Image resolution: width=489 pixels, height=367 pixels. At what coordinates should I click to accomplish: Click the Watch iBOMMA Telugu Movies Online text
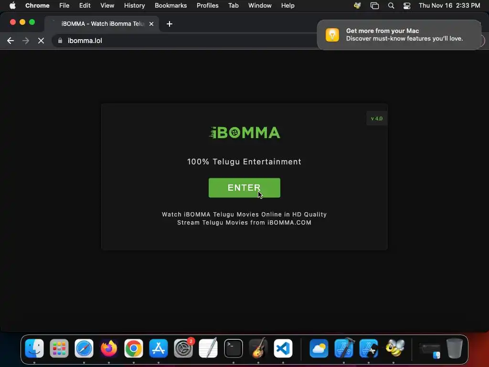pos(244,215)
